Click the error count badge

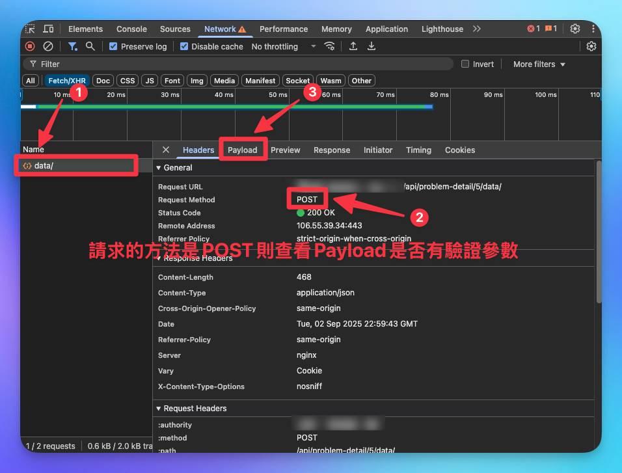tap(533, 29)
